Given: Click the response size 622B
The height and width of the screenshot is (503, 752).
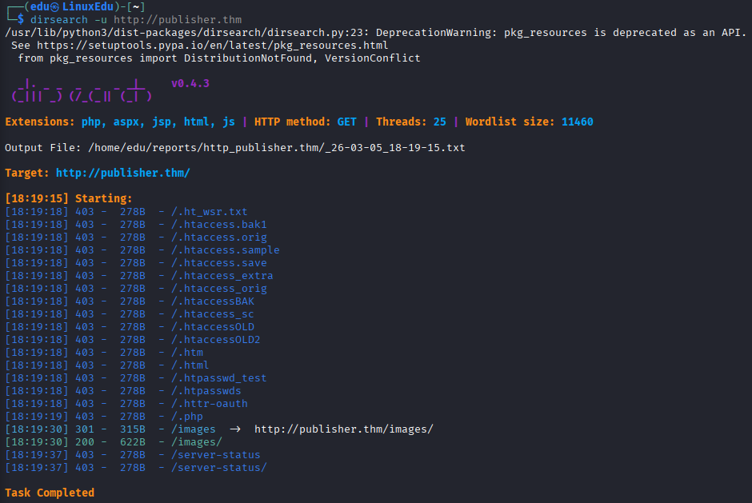Looking at the screenshot, I should pyautogui.click(x=132, y=442).
